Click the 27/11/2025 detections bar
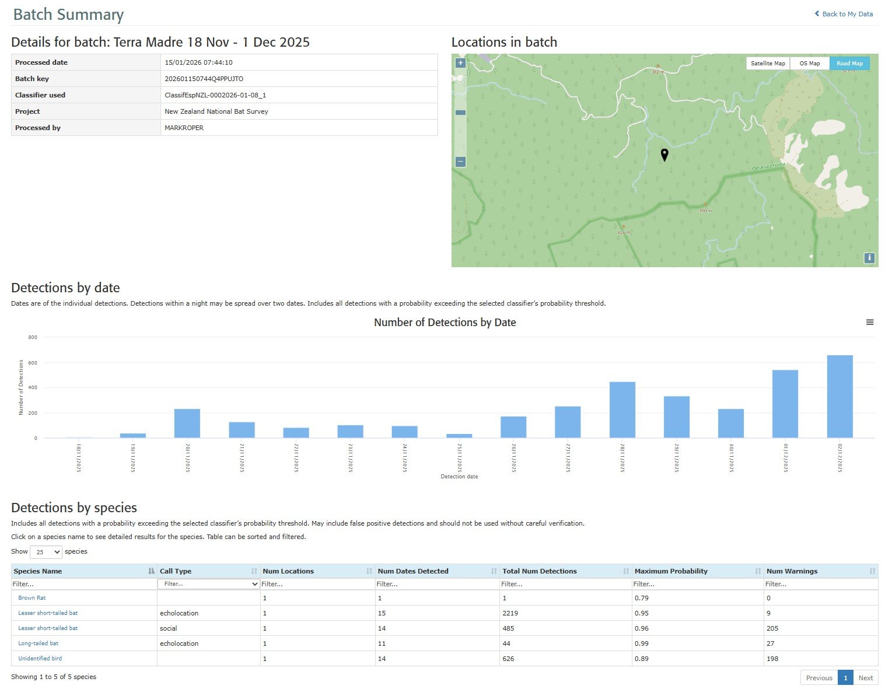 568,422
